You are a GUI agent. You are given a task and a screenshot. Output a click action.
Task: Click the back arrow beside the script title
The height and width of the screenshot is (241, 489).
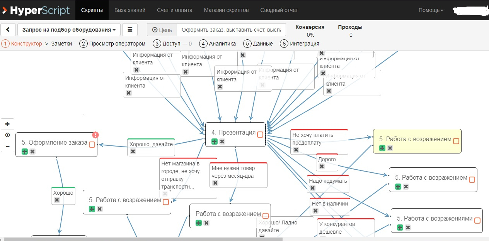click(8, 29)
